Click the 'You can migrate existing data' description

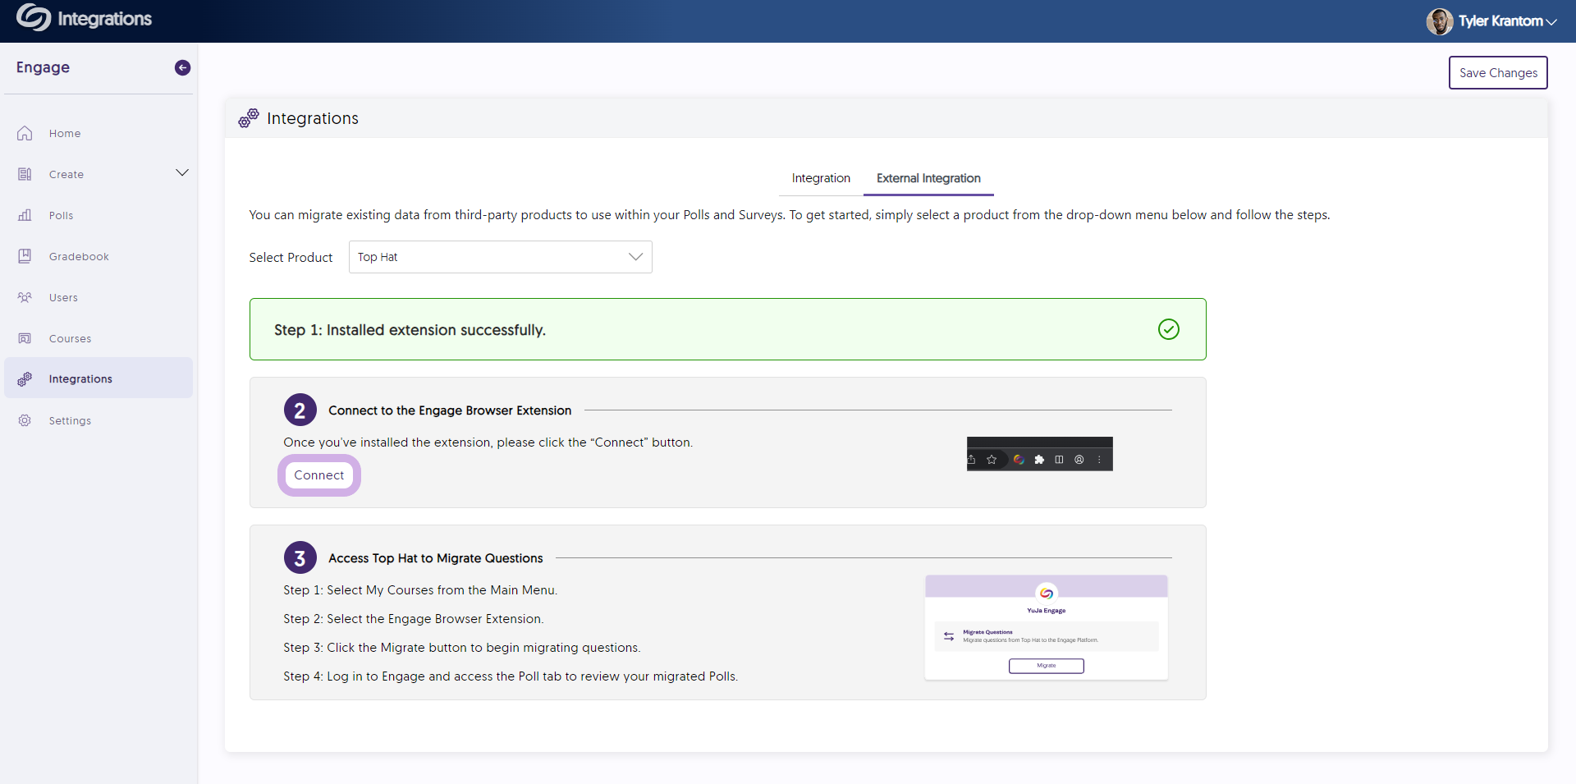click(789, 215)
